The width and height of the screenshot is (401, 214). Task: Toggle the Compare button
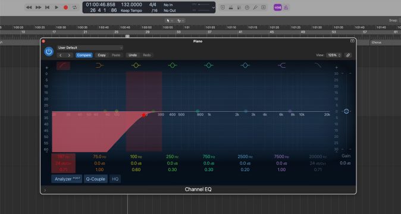coord(84,55)
